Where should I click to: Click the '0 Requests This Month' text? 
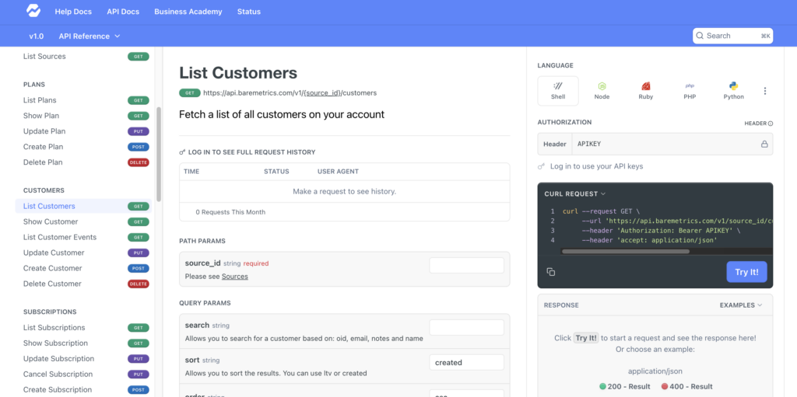pos(230,212)
